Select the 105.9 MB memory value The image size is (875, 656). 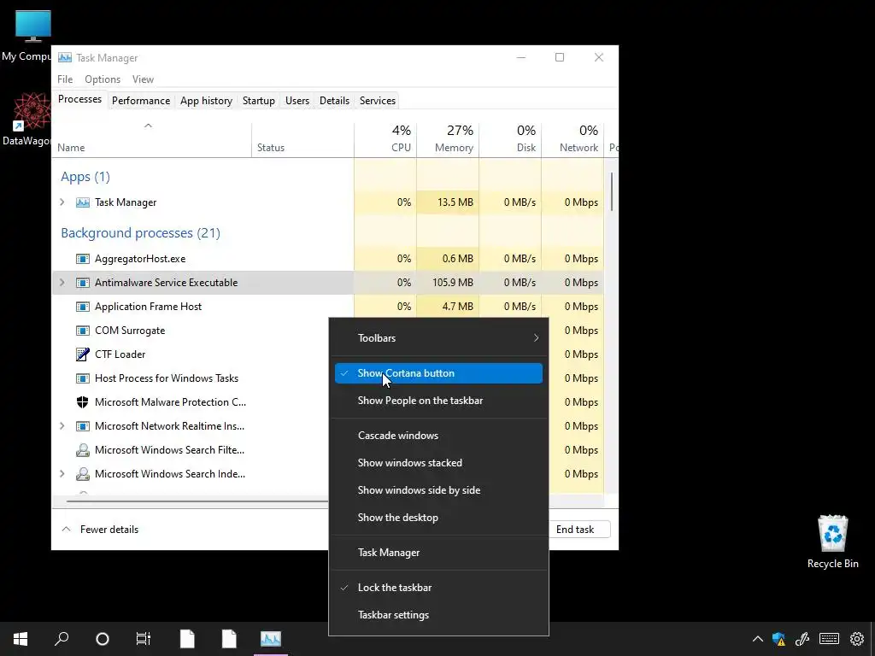(x=453, y=283)
